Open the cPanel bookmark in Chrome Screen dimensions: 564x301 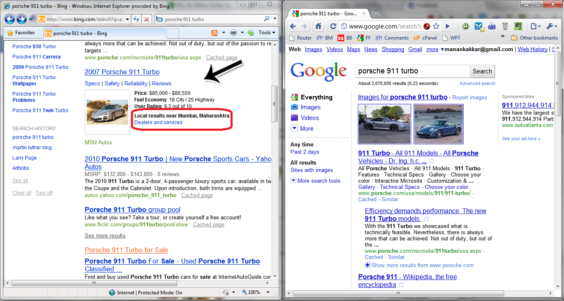[425, 38]
